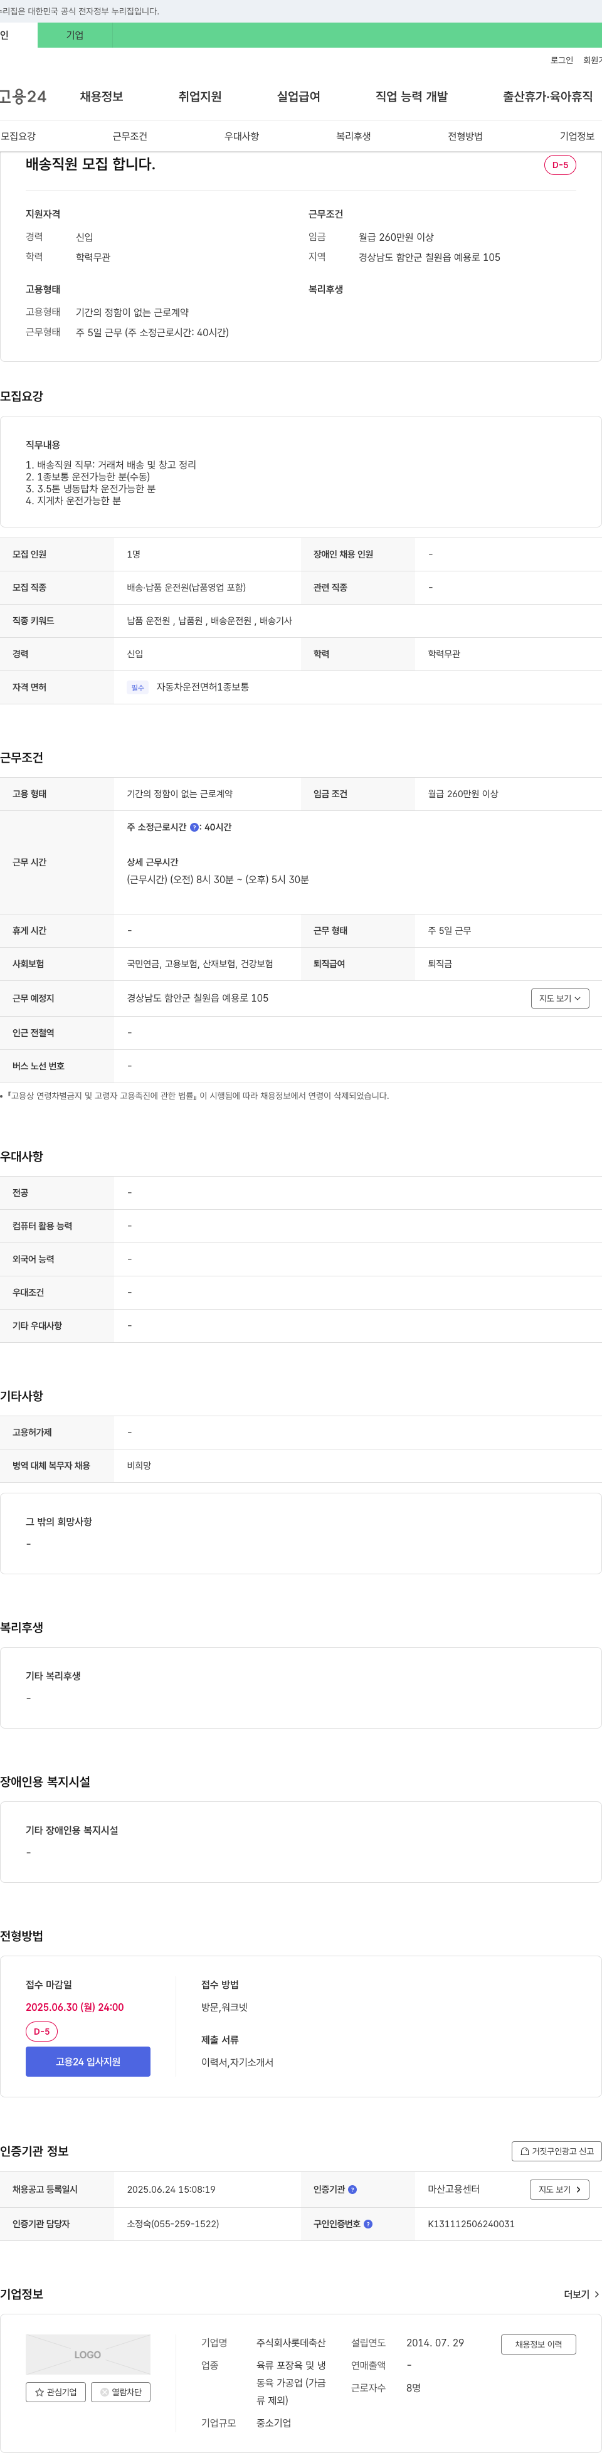602x2453 pixels.
Task: Open 채용정보 이력 for the company
Action: (538, 2344)
